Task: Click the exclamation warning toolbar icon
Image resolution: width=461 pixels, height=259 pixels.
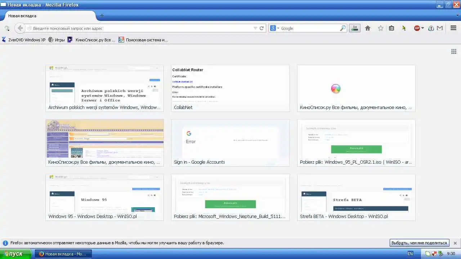Action: click(x=431, y=28)
